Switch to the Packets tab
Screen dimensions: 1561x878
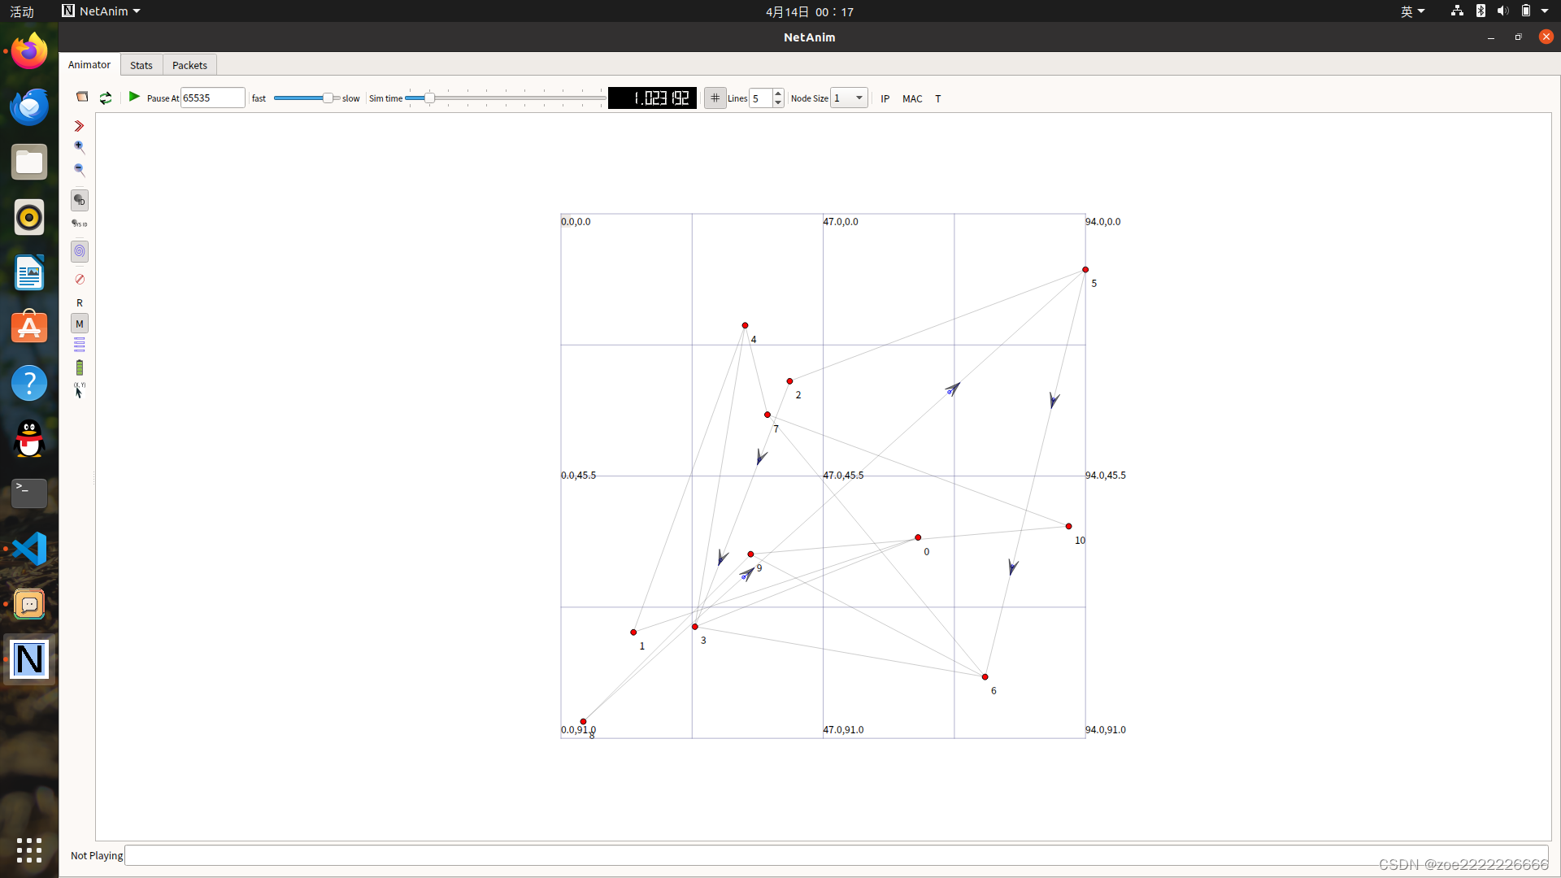pyautogui.click(x=189, y=66)
